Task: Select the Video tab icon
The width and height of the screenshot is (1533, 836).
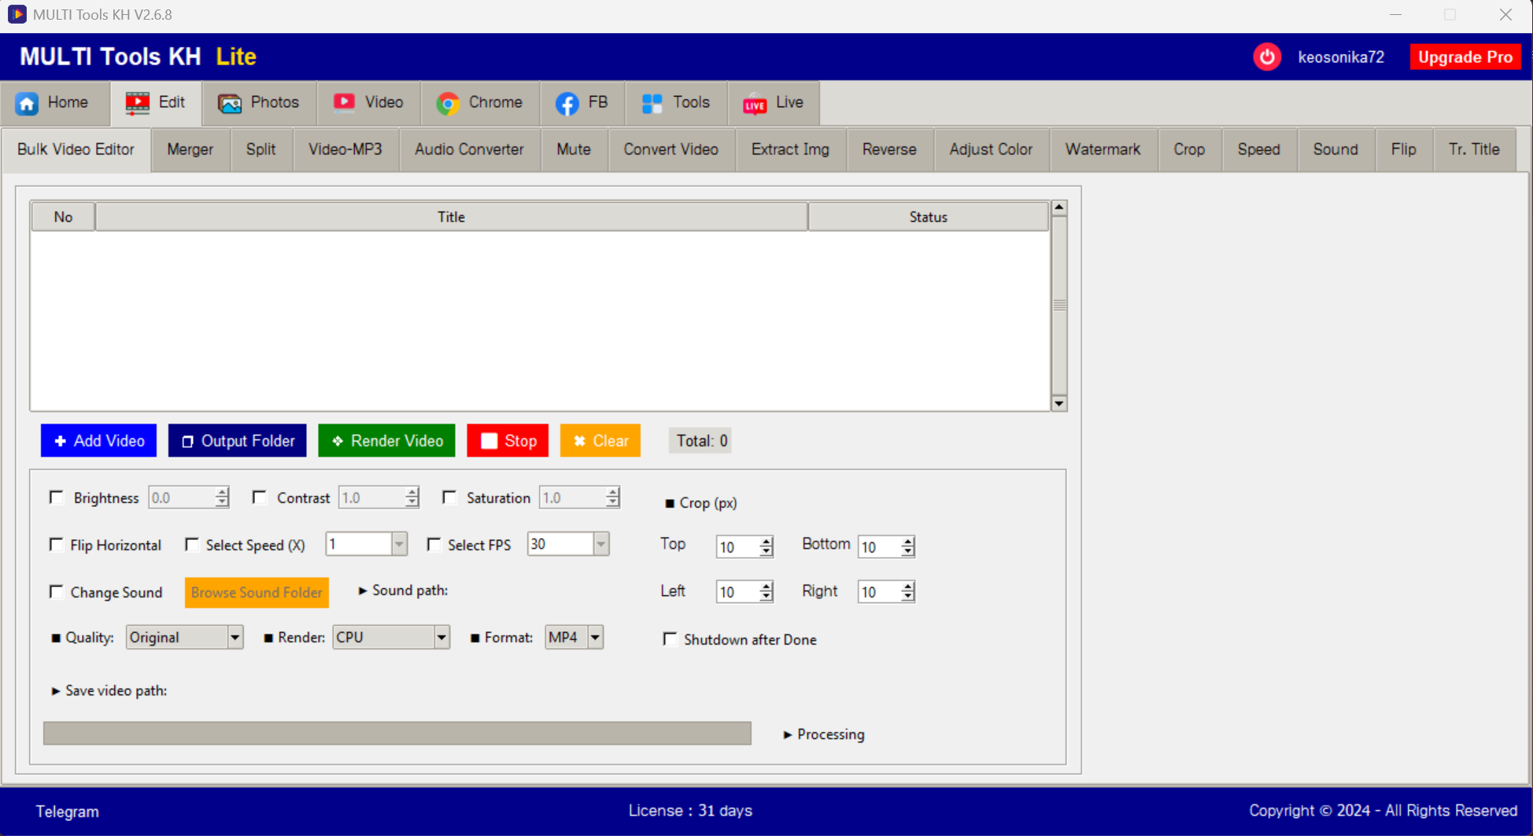Action: (345, 102)
